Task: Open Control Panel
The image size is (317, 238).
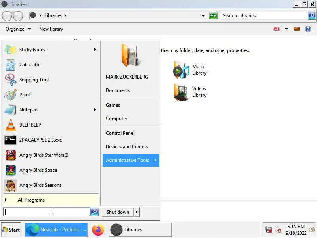Action: click(120, 133)
